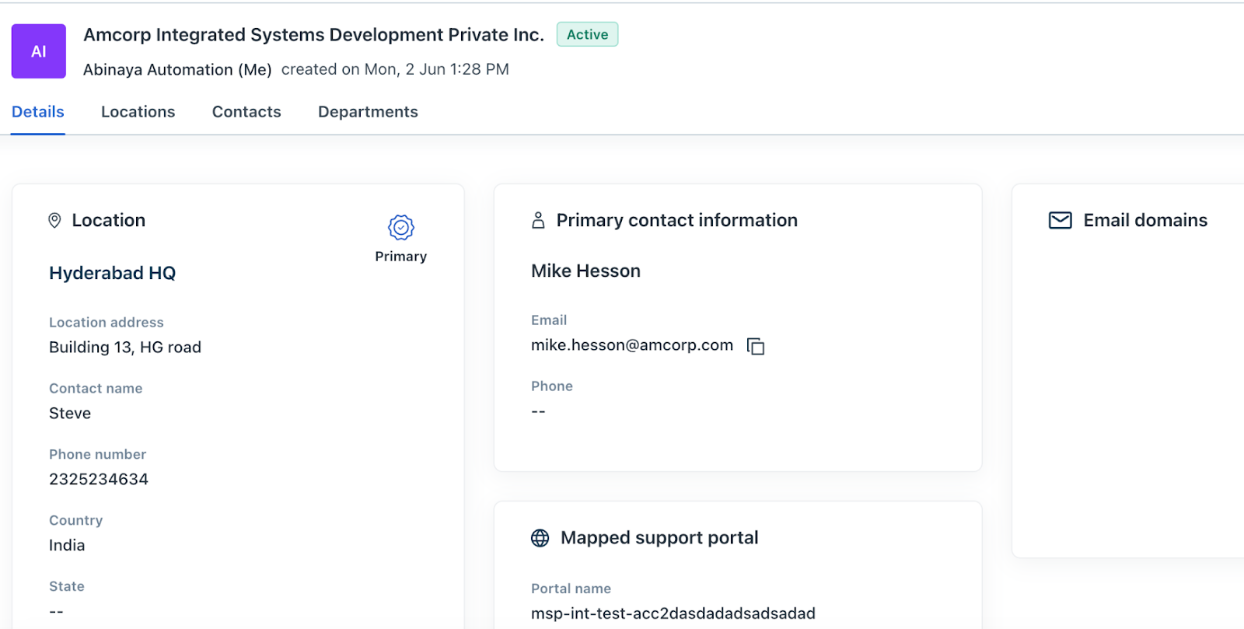1244x629 pixels.
Task: Switch to the Locations tab
Action: point(138,112)
